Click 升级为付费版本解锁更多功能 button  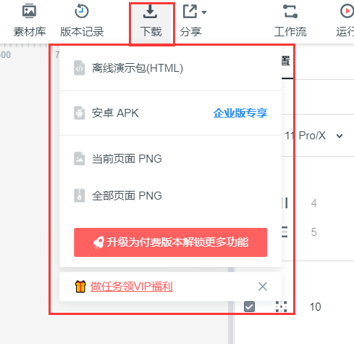click(x=171, y=242)
